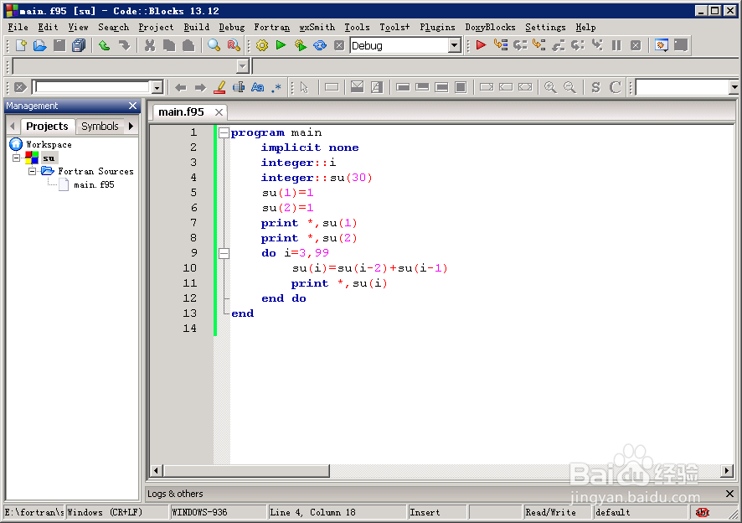Click the editor scroll left arrow
The image size is (742, 523).
pyautogui.click(x=157, y=471)
